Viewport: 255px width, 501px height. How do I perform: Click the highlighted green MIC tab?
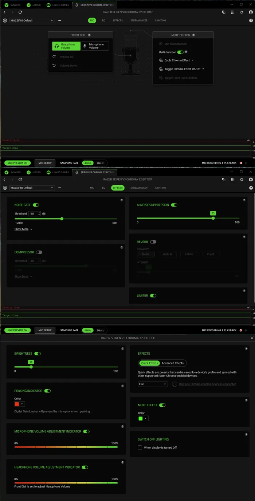click(x=92, y=20)
